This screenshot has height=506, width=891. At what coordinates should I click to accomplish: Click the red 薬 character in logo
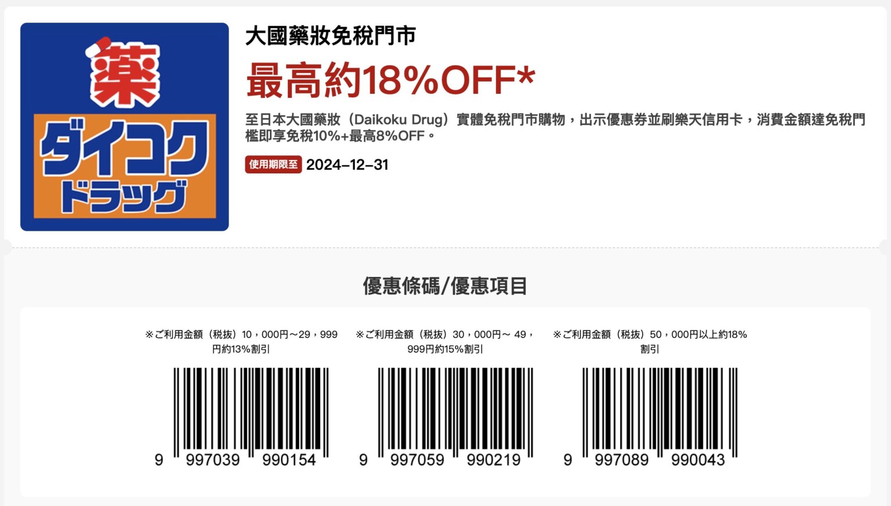click(x=124, y=74)
